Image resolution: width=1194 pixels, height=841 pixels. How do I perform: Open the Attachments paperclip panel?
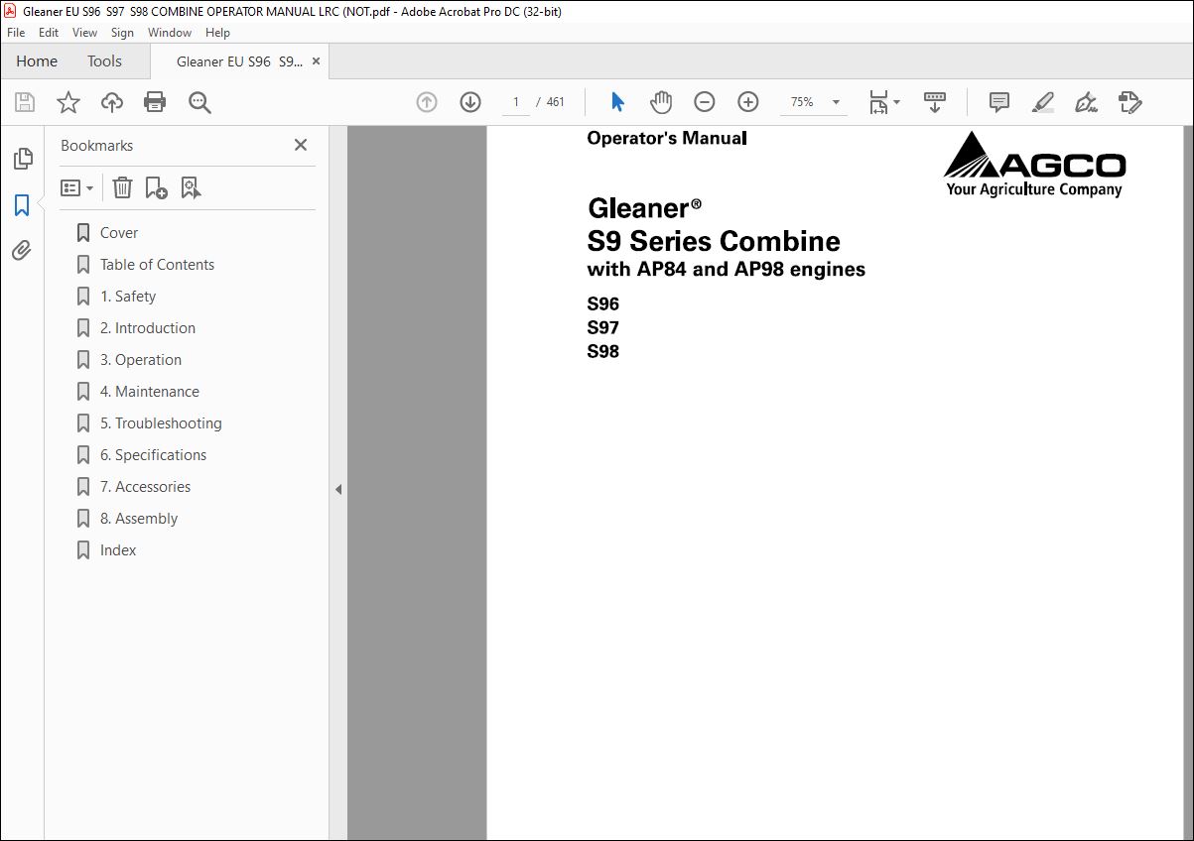(x=22, y=251)
